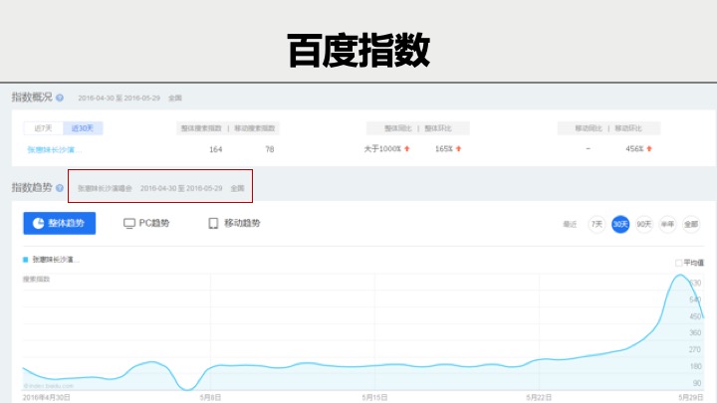717x403 pixels.
Task: Click the mobile search index value 78
Action: 270,149
